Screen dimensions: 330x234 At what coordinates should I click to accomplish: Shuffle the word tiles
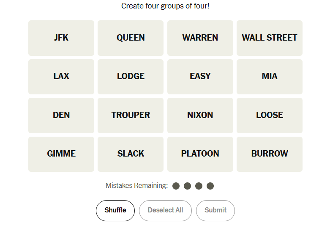tap(115, 210)
